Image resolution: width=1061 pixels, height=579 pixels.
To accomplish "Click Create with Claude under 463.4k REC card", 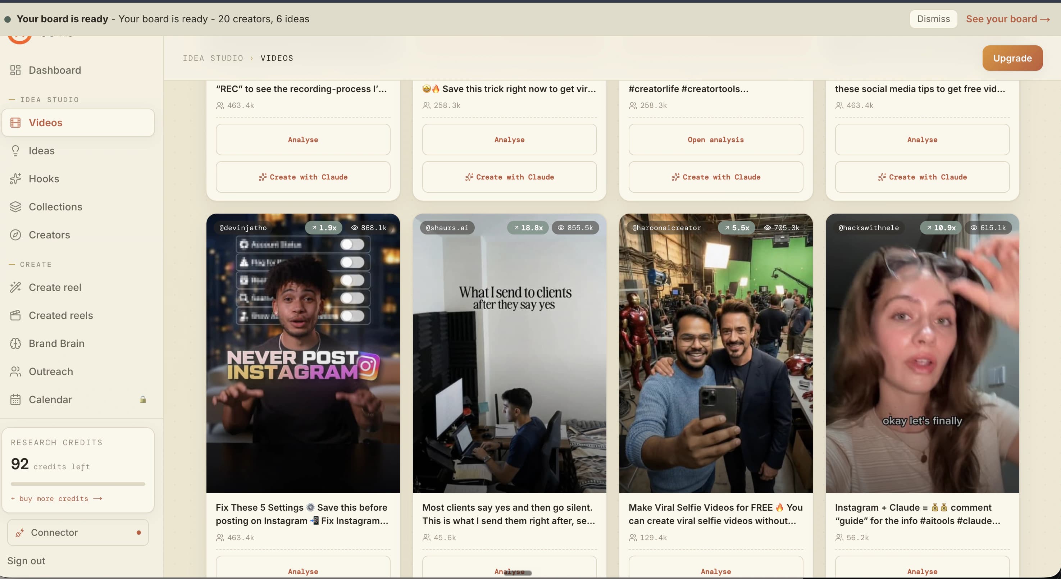I will 303,177.
